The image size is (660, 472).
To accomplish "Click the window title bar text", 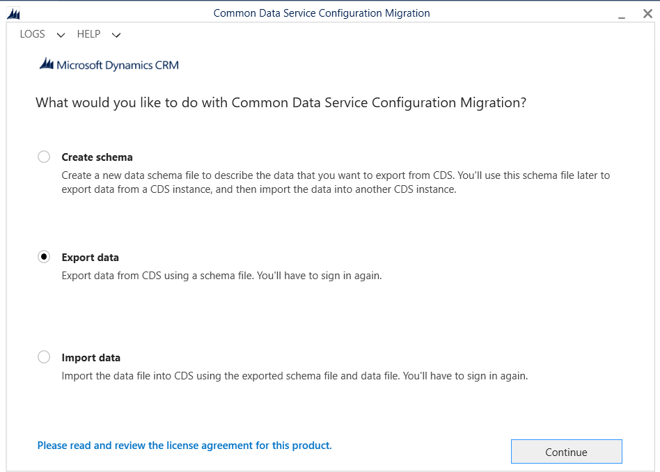I will tap(322, 13).
